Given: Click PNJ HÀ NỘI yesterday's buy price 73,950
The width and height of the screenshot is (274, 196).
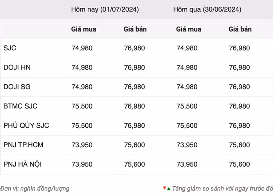Looking at the screenshot, I should coord(187,164).
